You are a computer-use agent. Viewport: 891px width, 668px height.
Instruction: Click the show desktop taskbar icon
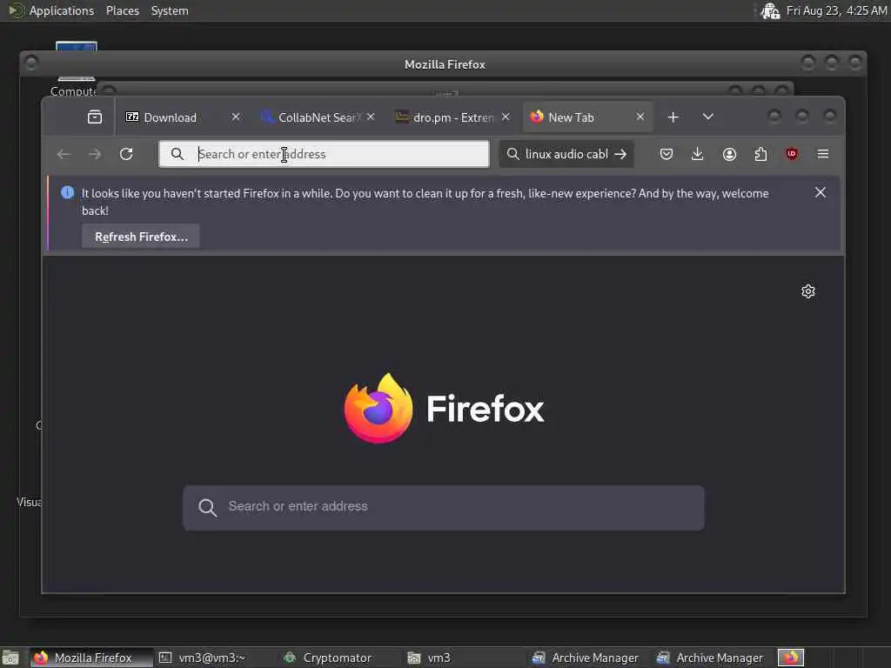[10, 658]
